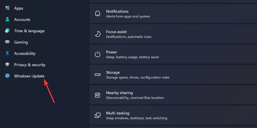
Task: Open Multi-tasking settings row
Action: tap(173, 115)
